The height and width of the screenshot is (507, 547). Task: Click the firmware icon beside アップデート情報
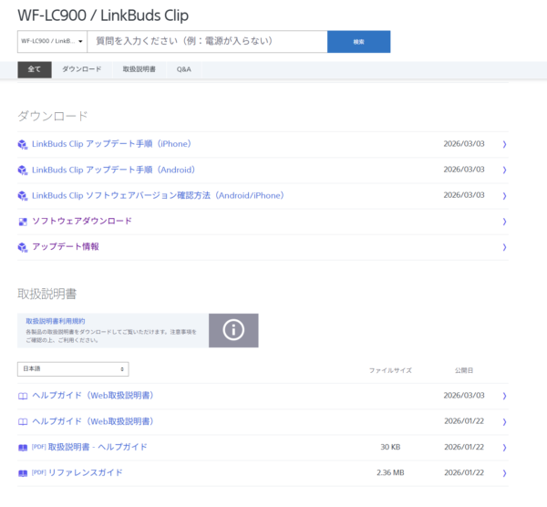[23, 247]
